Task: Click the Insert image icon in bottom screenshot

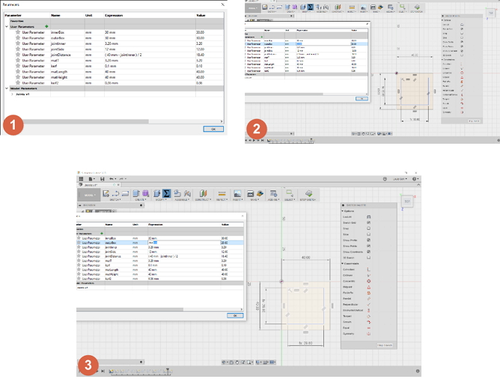Action: (237, 193)
